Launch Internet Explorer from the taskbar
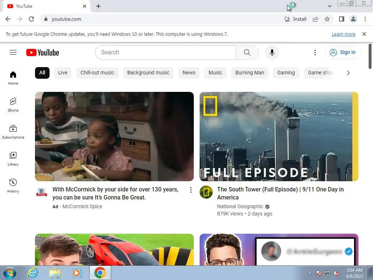This screenshot has width=373, height=280. click(x=32, y=273)
